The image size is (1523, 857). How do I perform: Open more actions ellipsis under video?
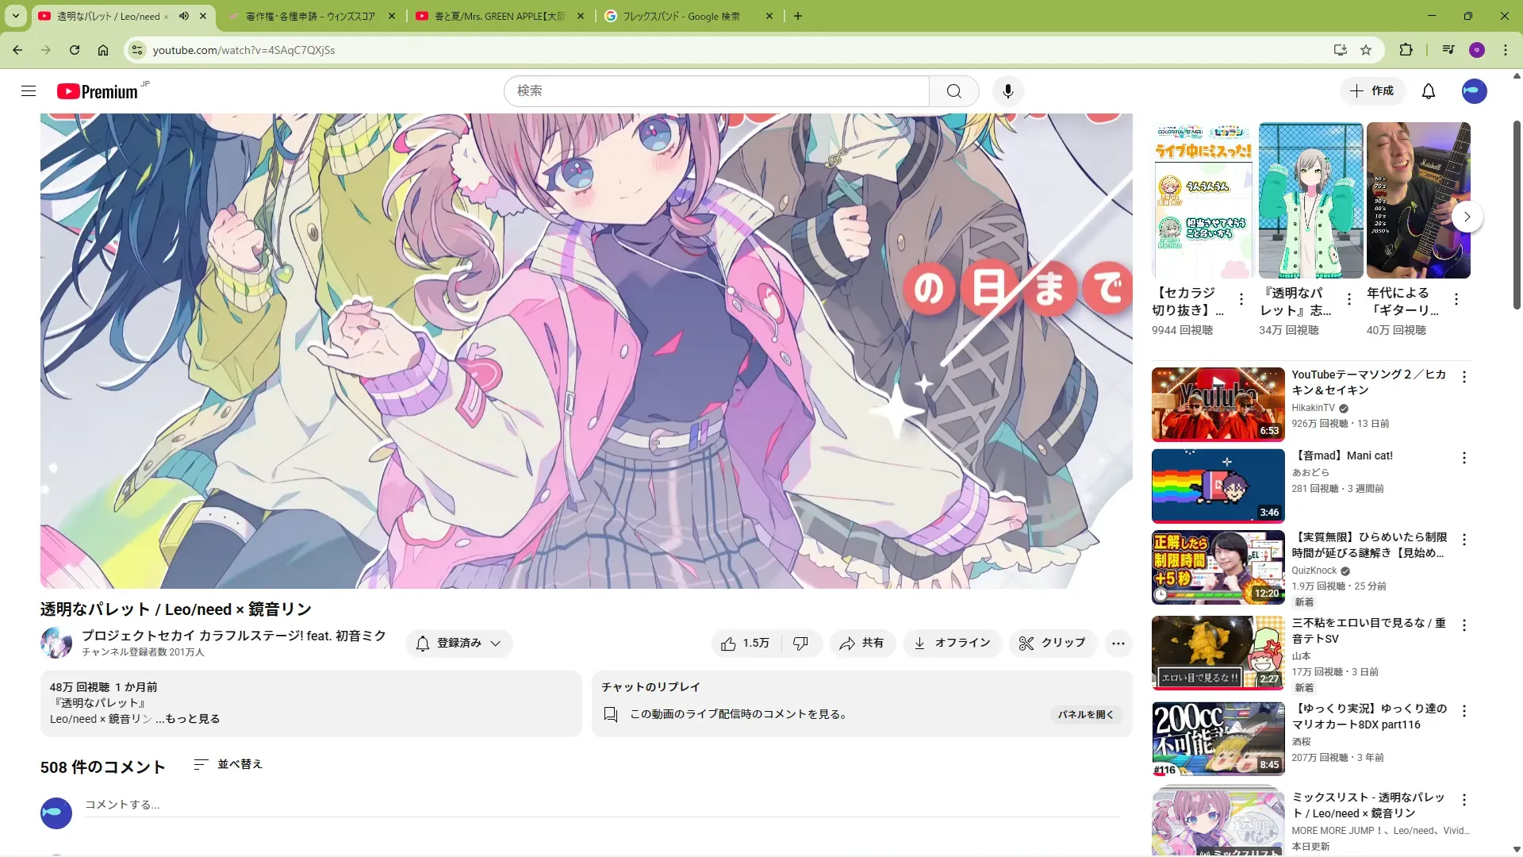(1118, 643)
